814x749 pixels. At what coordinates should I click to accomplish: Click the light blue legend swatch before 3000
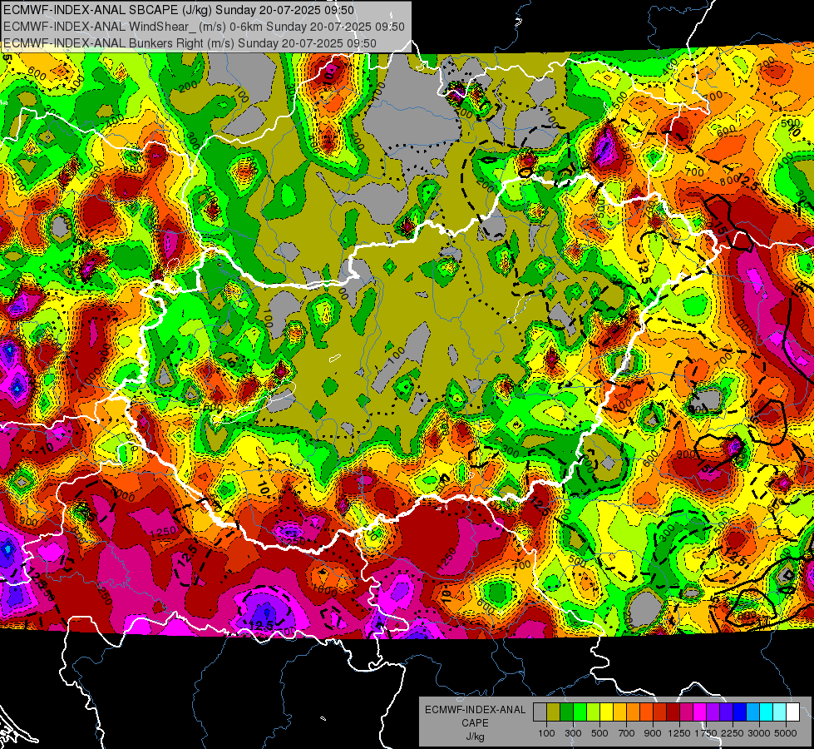pos(753,712)
